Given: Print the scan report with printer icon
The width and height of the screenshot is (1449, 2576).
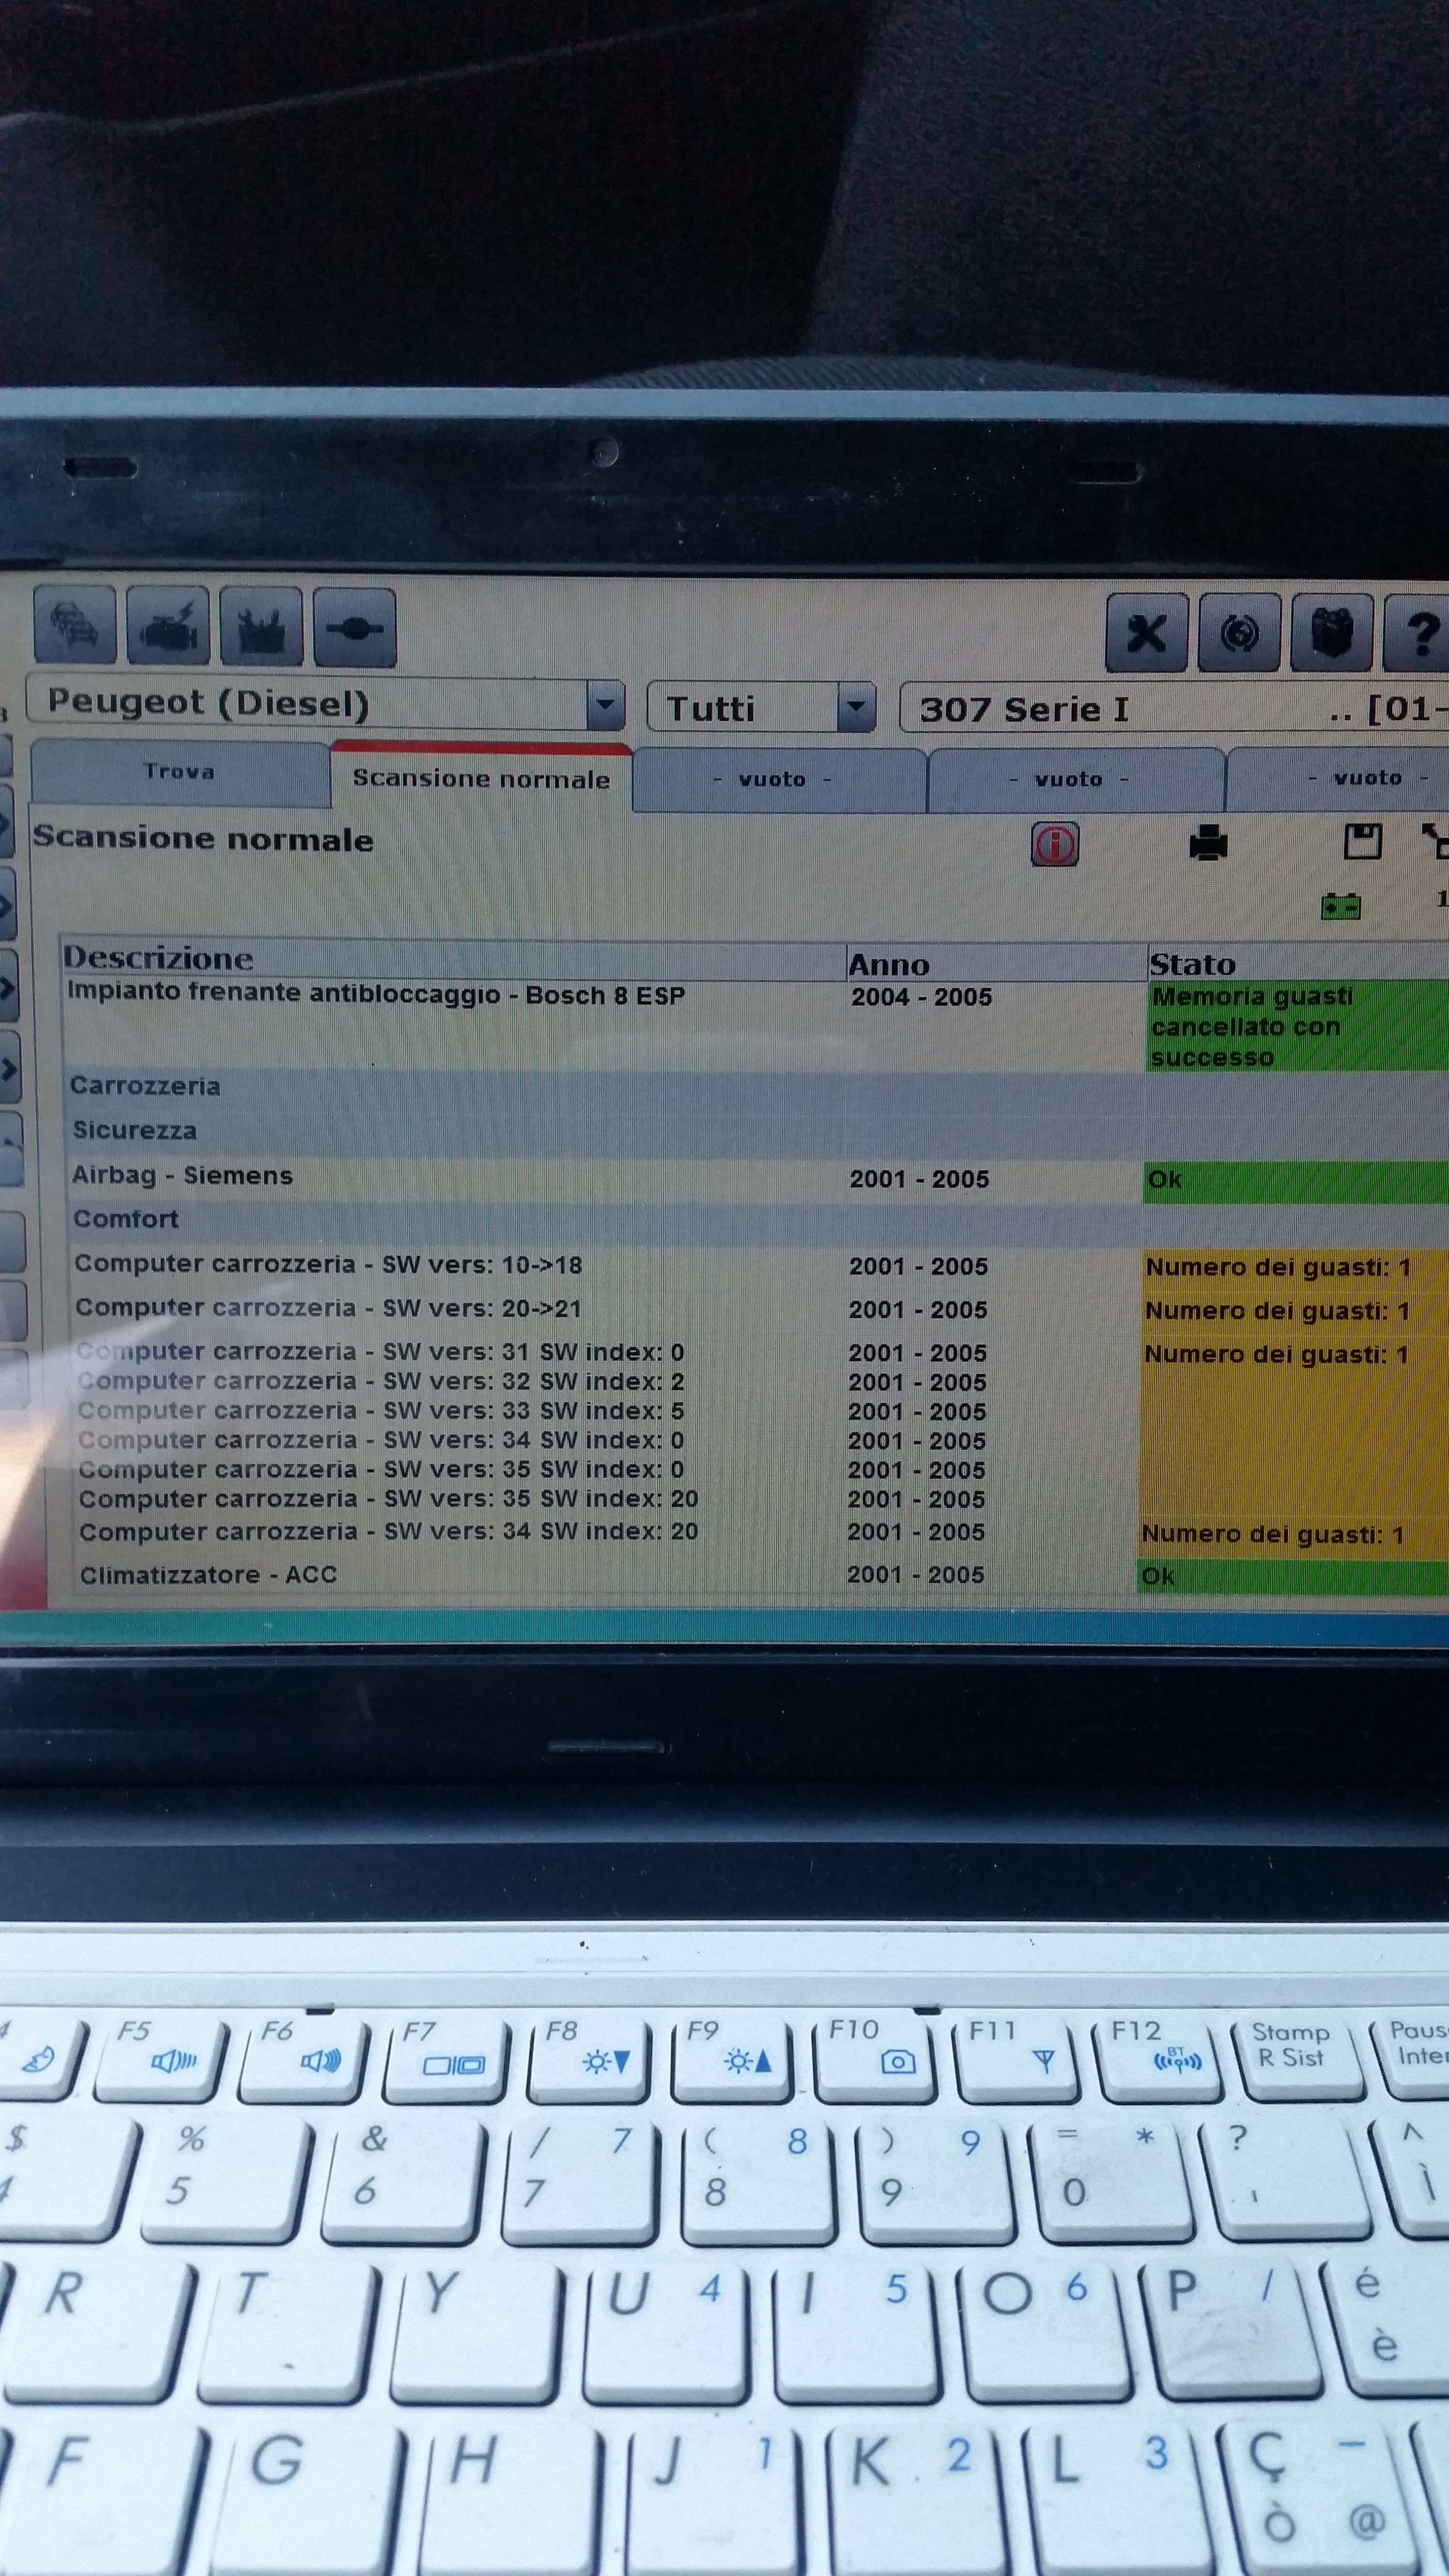Looking at the screenshot, I should click(x=1208, y=843).
